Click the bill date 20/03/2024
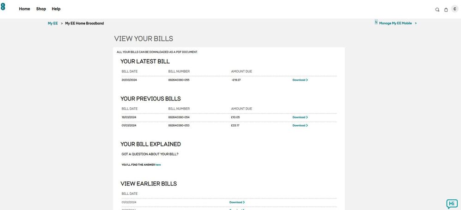Screen dimensions: 461x210 [129, 80]
